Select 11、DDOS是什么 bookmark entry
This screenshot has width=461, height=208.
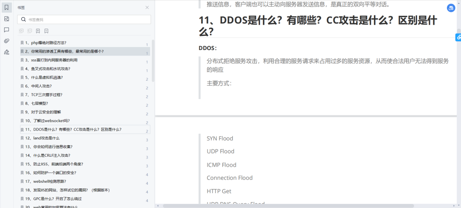tap(85, 129)
